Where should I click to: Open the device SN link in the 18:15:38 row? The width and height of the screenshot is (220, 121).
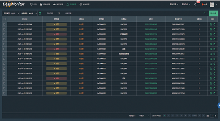tap(151, 93)
